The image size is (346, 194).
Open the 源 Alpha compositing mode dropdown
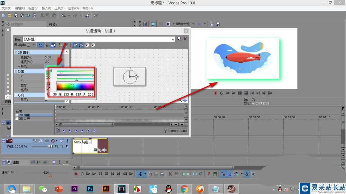(x=34, y=45)
